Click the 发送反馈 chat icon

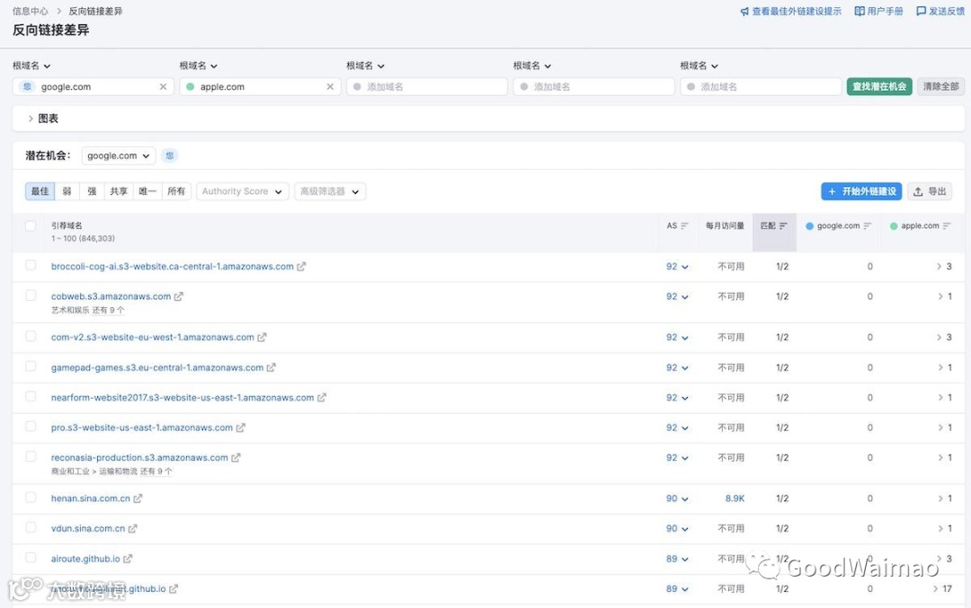click(921, 11)
